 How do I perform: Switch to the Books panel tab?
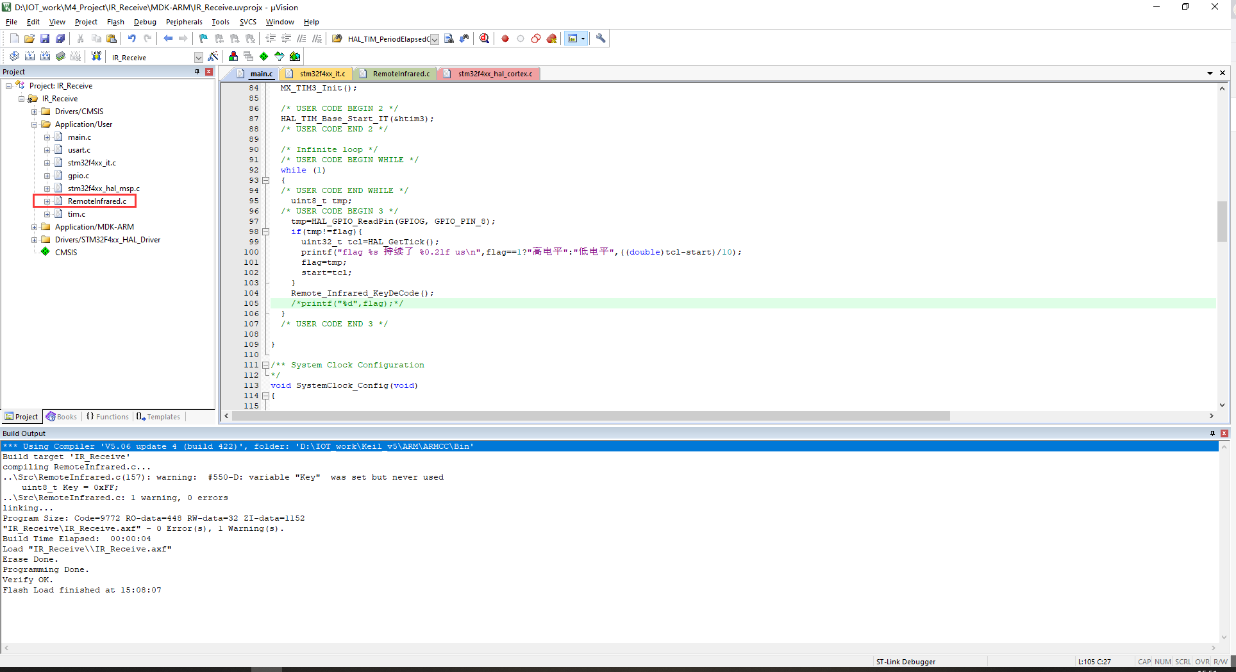[62, 417]
